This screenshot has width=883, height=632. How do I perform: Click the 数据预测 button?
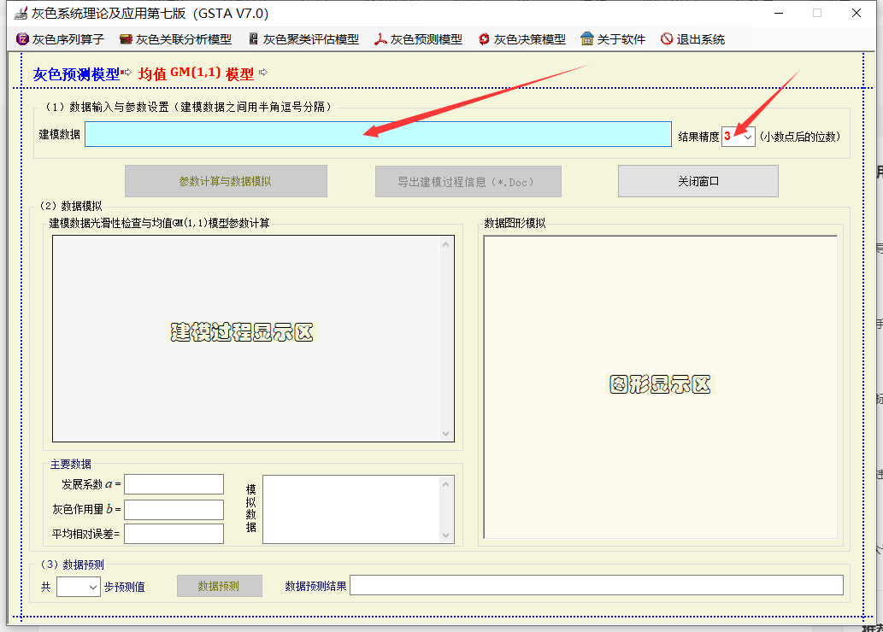(220, 586)
